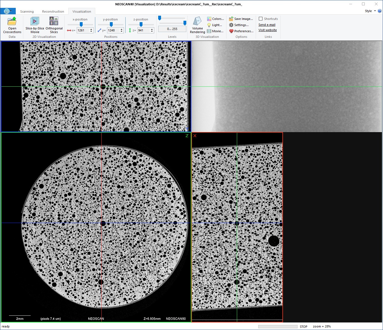Viewport: 383px width, 330px height.
Task: Click the x-position spinner arrows
Action: coord(91,30)
